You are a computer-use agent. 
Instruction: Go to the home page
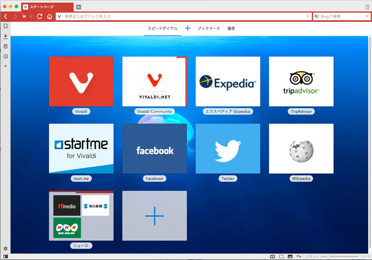coord(49,16)
